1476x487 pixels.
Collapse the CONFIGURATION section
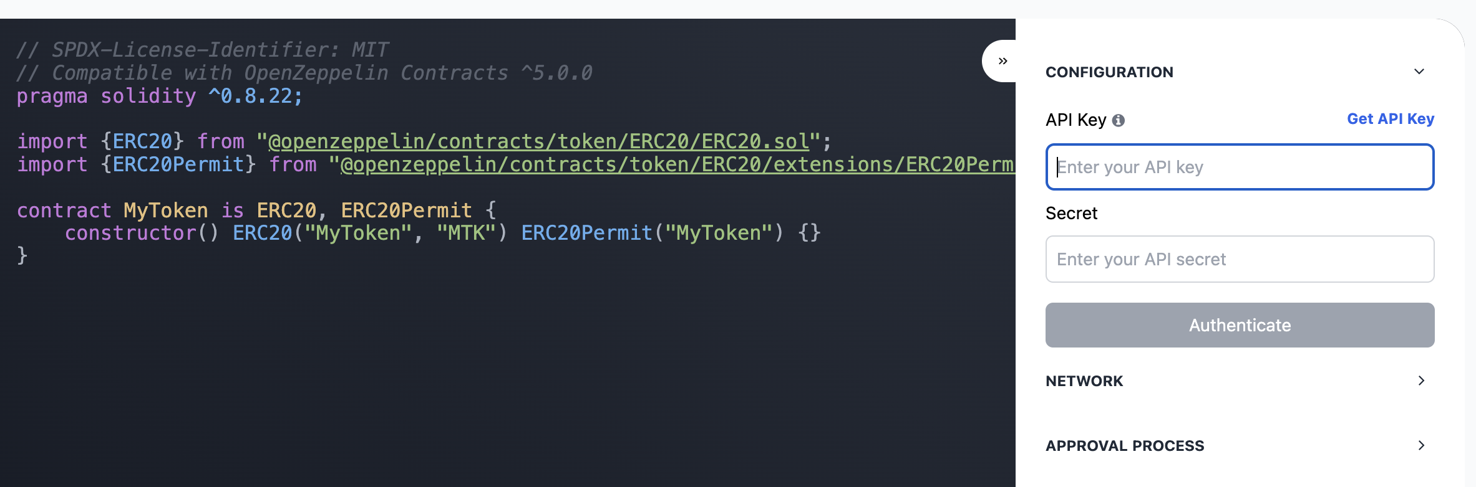tap(1419, 72)
